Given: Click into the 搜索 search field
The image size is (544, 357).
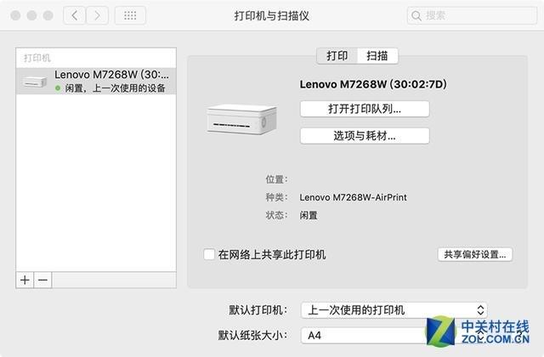Looking at the screenshot, I should 473,15.
